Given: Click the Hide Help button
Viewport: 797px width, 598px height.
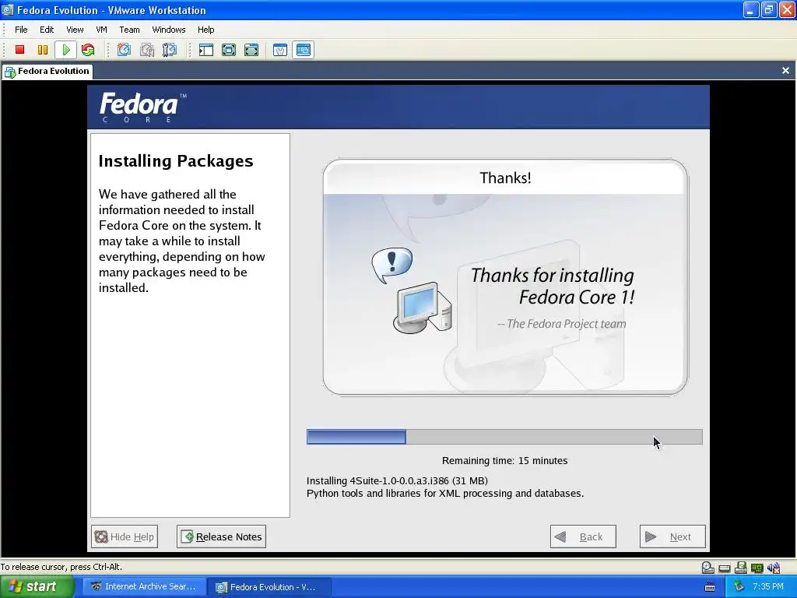Looking at the screenshot, I should (x=125, y=536).
